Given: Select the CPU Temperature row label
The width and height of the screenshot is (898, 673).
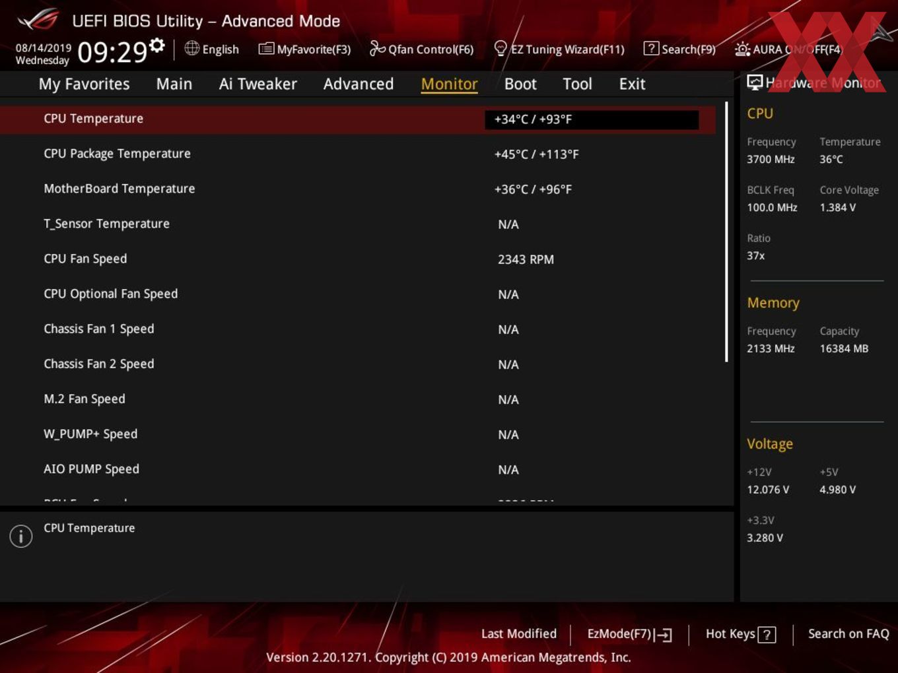Looking at the screenshot, I should tap(93, 119).
